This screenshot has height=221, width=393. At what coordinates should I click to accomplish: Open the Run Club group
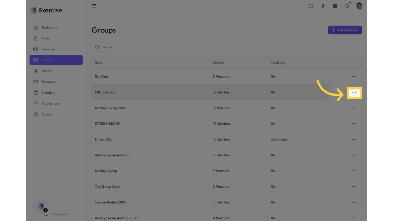tap(101, 77)
